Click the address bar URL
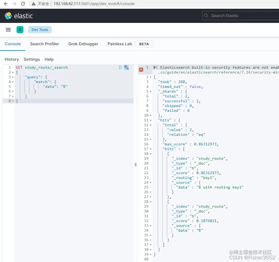The image size is (279, 262). 94,4
